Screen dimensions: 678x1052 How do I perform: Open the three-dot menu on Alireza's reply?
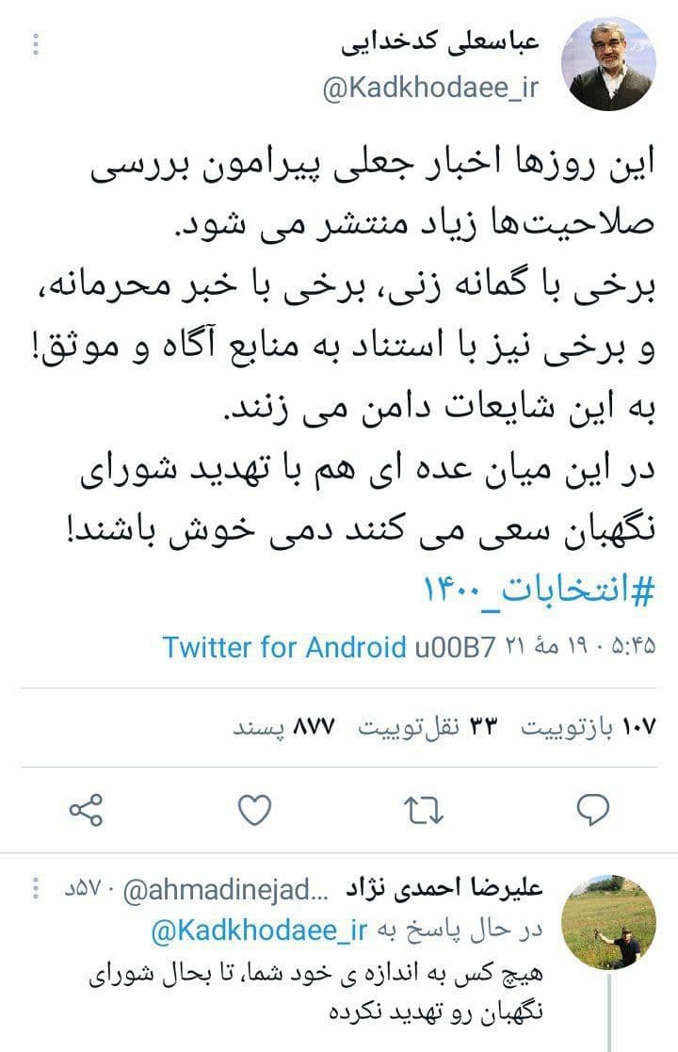click(x=36, y=888)
